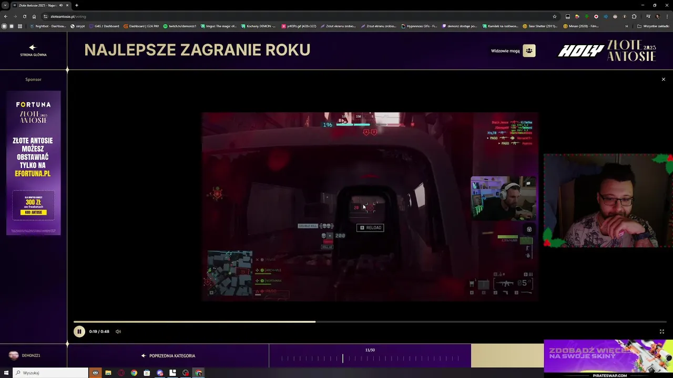The height and width of the screenshot is (378, 673).
Task: Open the Imgur: The magic of bookmark
Action: (219, 26)
